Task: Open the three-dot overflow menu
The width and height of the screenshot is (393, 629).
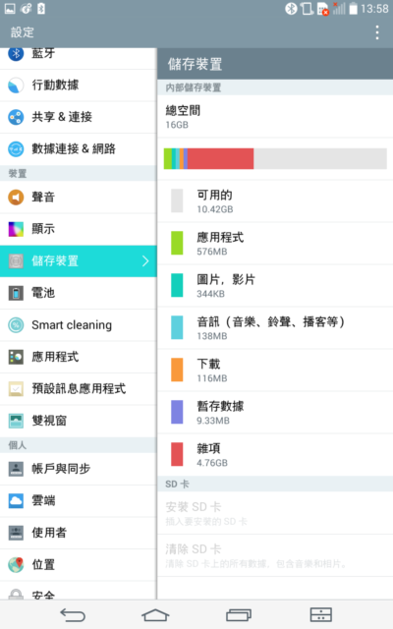Action: [x=377, y=32]
